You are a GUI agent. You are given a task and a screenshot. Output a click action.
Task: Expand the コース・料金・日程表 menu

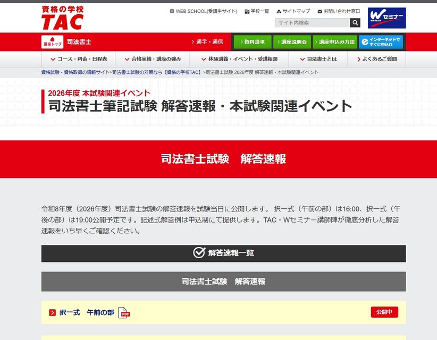point(79,59)
